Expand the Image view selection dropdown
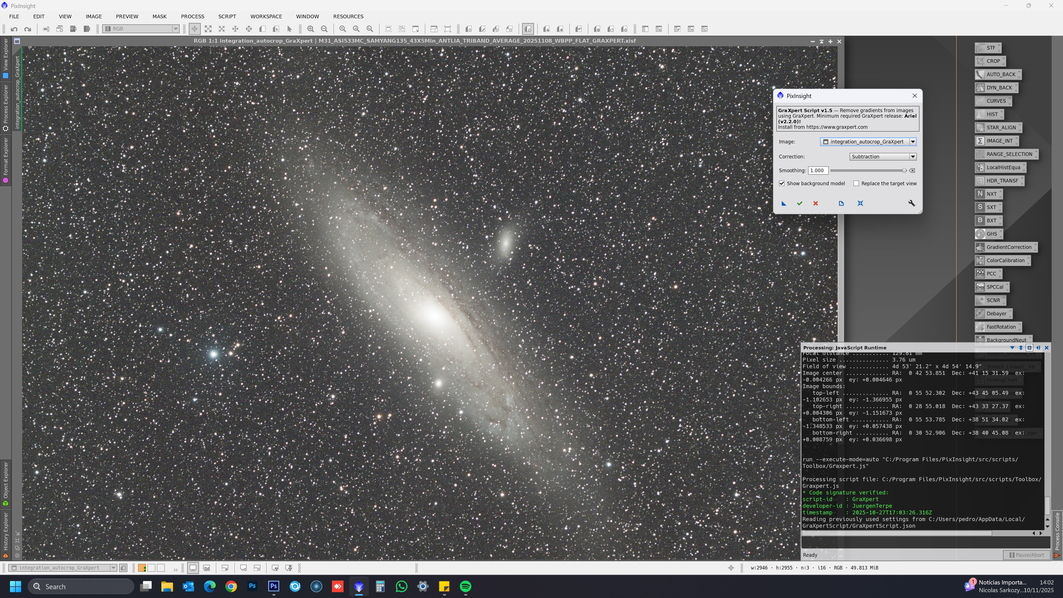This screenshot has height=598, width=1063. [x=913, y=141]
